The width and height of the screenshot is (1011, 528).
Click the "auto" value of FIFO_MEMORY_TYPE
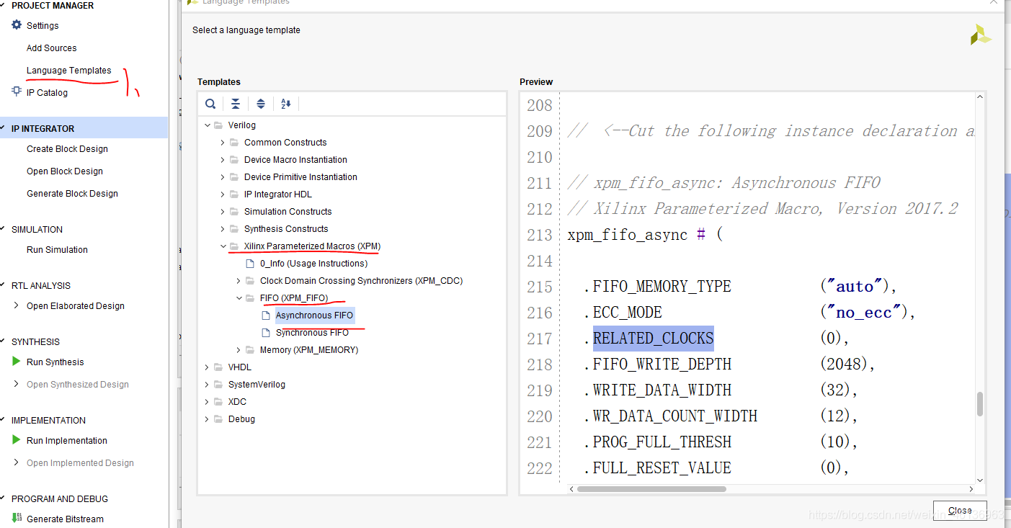tap(855, 287)
